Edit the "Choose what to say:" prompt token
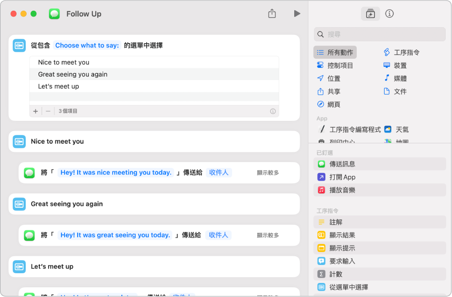 (x=87, y=45)
